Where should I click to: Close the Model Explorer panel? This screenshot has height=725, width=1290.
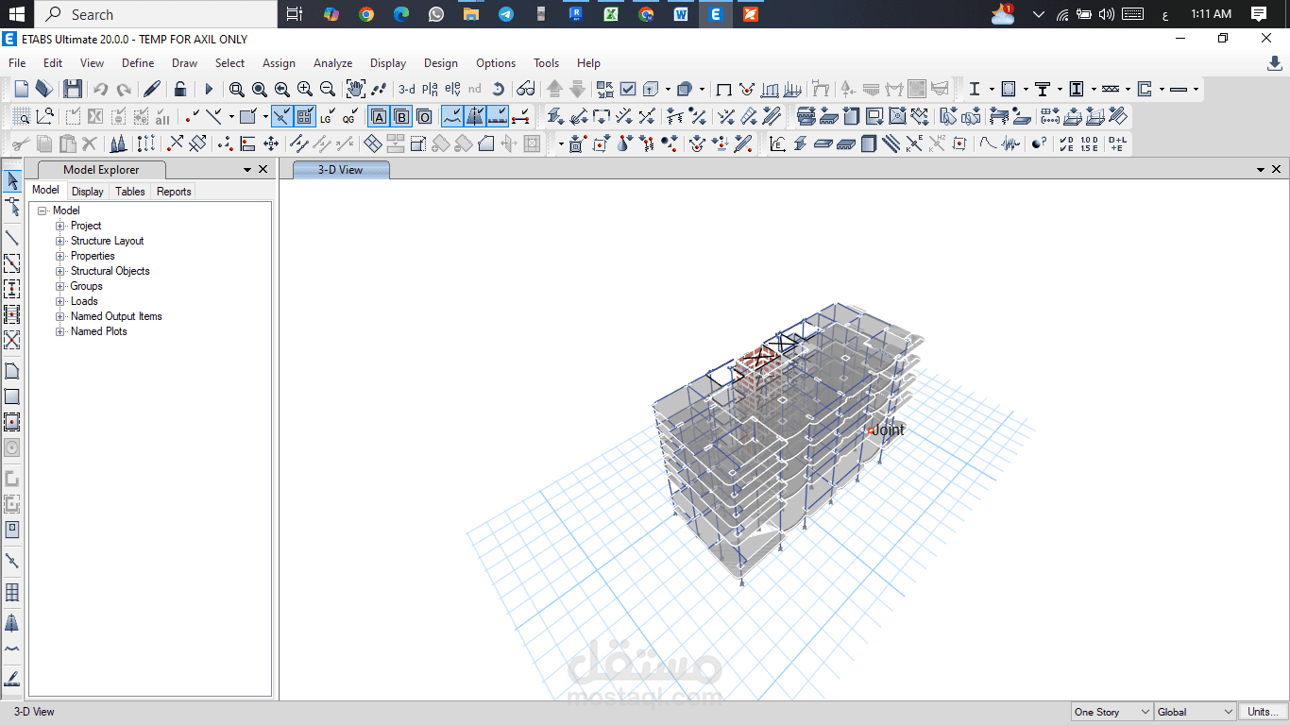(263, 170)
